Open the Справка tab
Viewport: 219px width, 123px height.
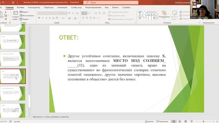[126, 8]
